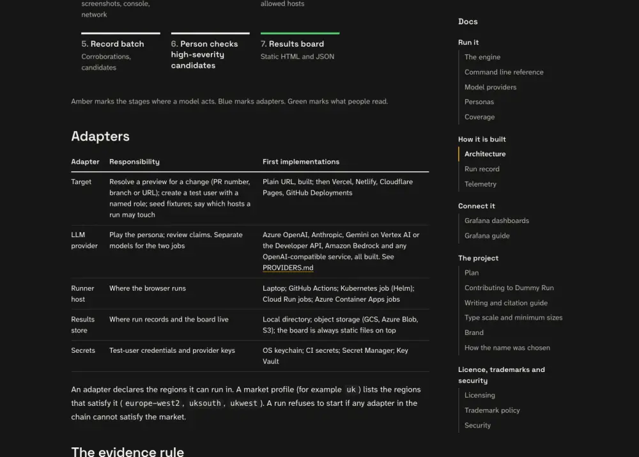Image resolution: width=639 pixels, height=457 pixels.
Task: Open Type scale and minimum sizes
Action: tap(513, 318)
